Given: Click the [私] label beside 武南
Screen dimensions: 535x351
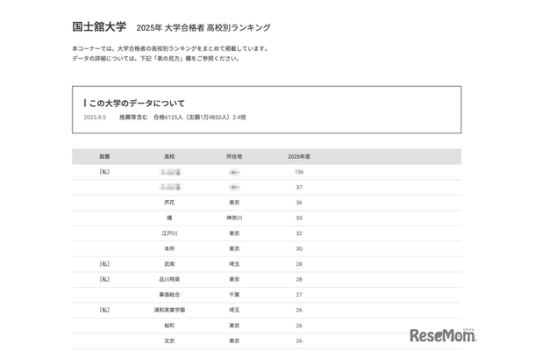Looking at the screenshot, I should click(104, 264).
